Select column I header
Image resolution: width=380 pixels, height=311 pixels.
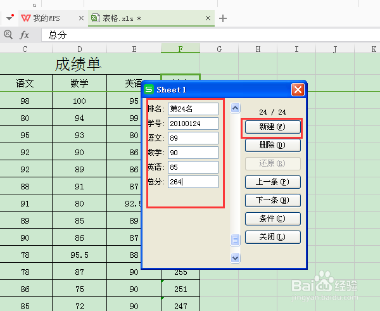coord(296,49)
